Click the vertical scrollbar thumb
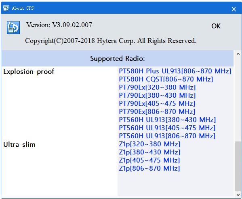 click(238, 166)
